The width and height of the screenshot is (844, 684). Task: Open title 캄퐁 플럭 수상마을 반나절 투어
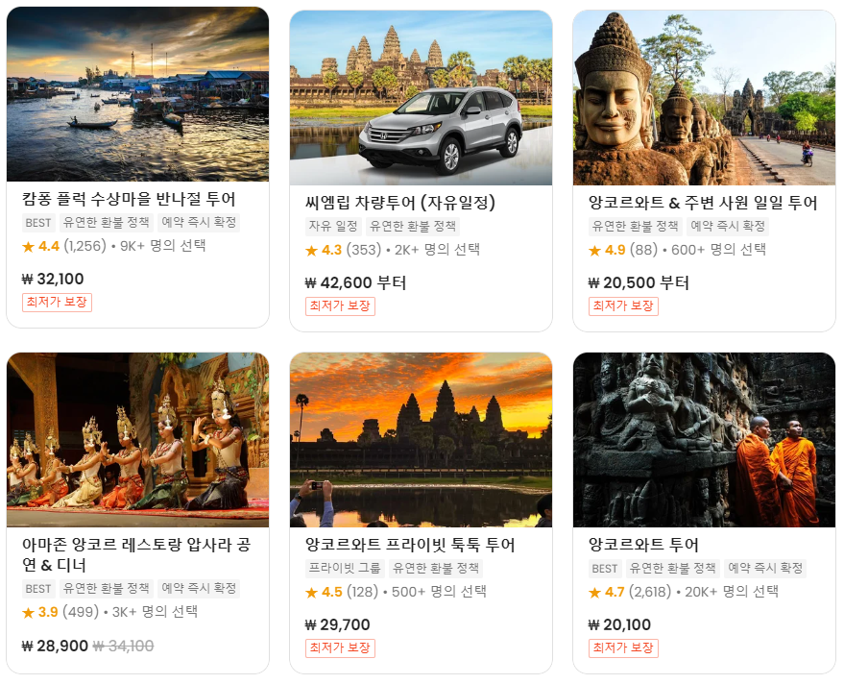129,199
